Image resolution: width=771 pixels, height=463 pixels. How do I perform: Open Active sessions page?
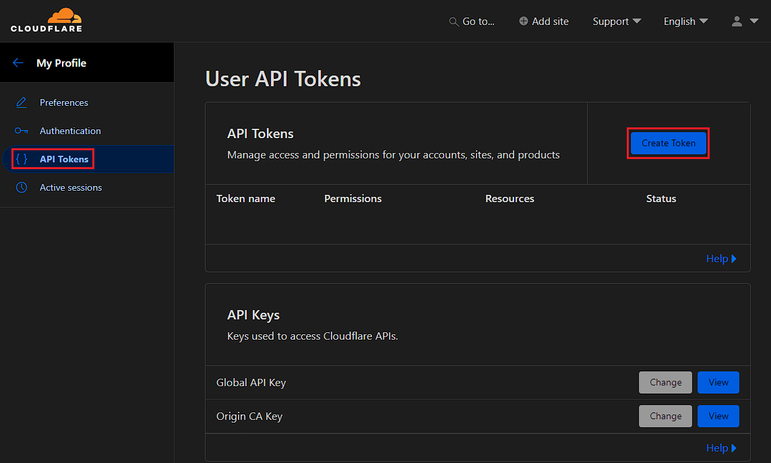tap(71, 187)
